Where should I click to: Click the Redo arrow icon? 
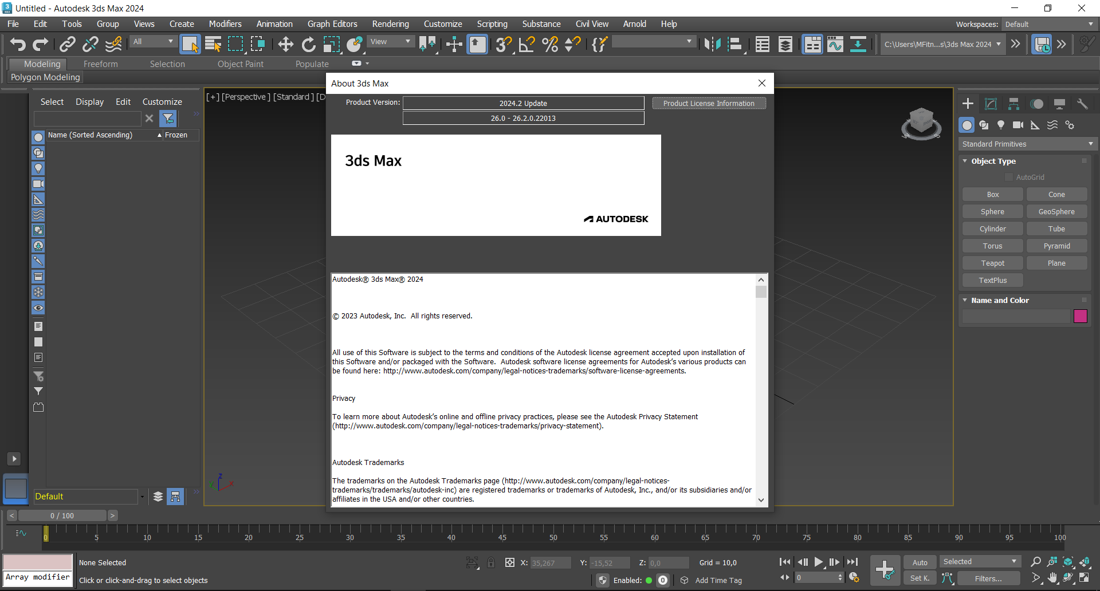pyautogui.click(x=40, y=44)
